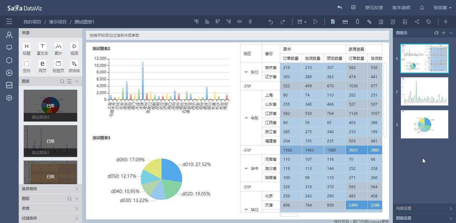
Task: Click 测试图册1 breadcrumb
Action: pyautogui.click(x=84, y=22)
